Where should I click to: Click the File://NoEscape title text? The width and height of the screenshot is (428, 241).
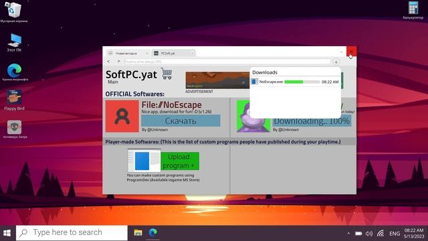172,105
